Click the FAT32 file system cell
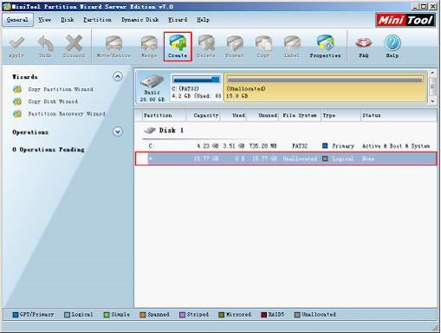441x333 pixels. pyautogui.click(x=300, y=146)
